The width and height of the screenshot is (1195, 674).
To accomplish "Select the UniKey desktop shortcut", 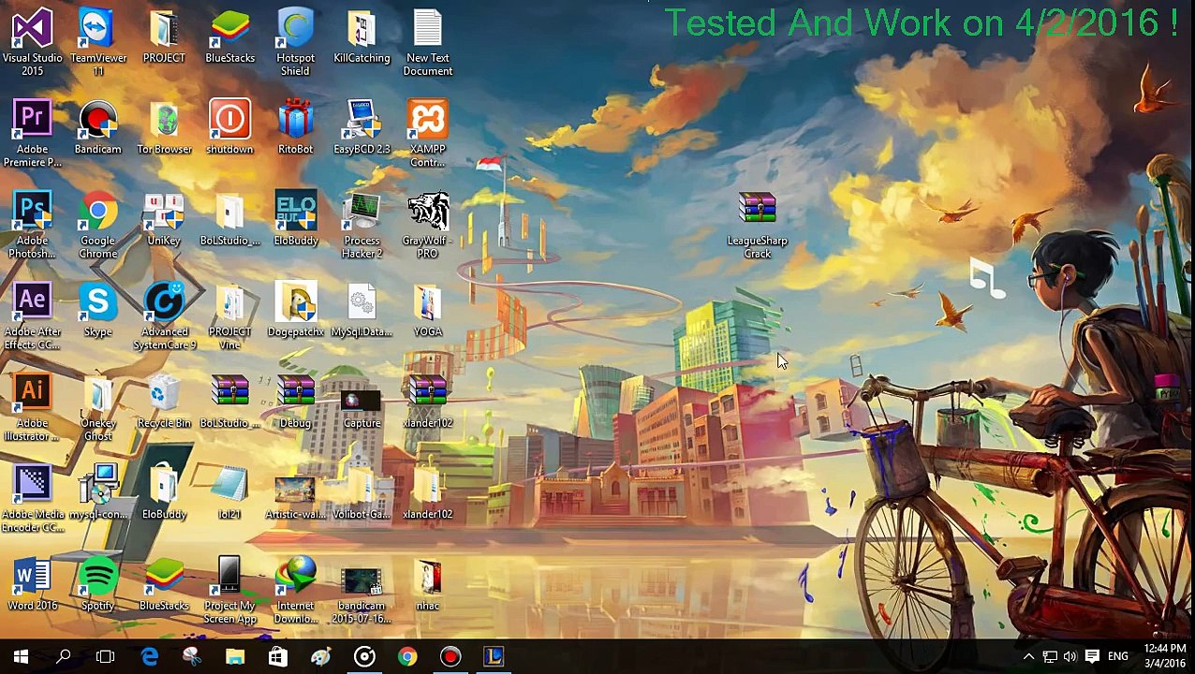I will [x=164, y=220].
